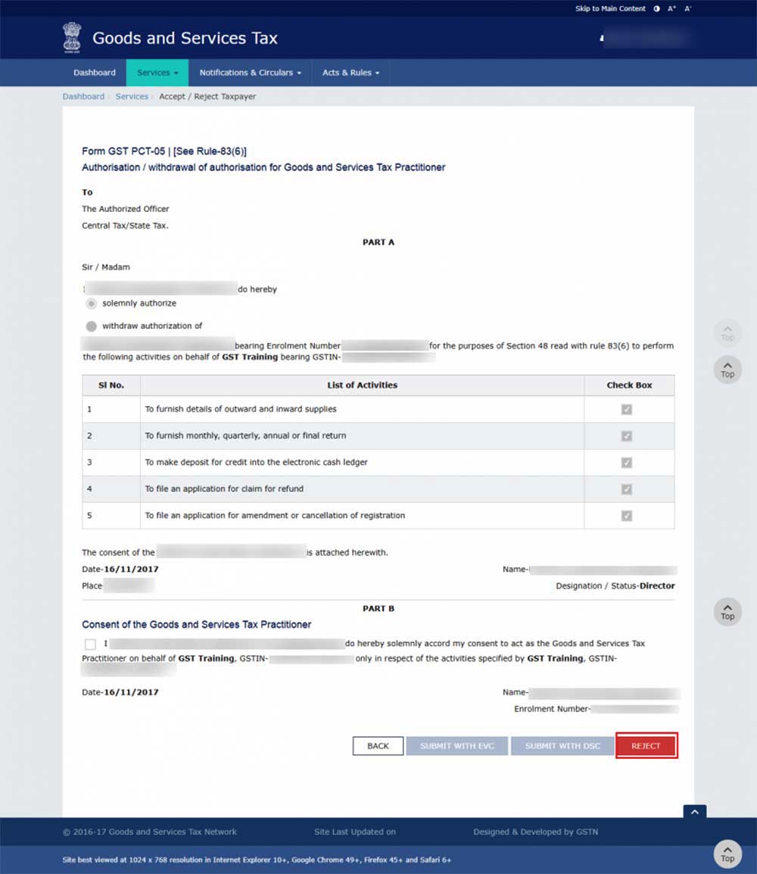Select the 'withdraw authorization of' radio button

(92, 326)
